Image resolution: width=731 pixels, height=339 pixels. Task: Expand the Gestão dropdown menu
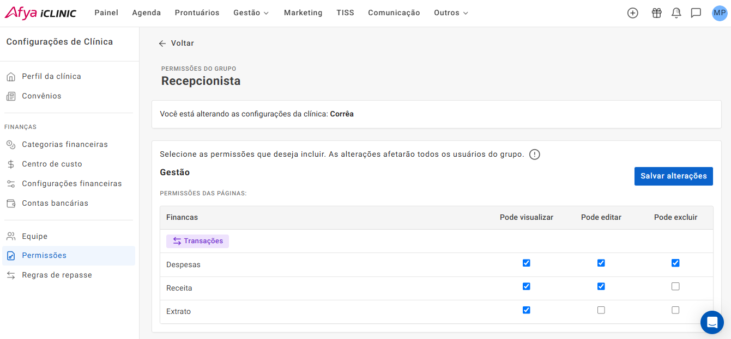(x=251, y=13)
